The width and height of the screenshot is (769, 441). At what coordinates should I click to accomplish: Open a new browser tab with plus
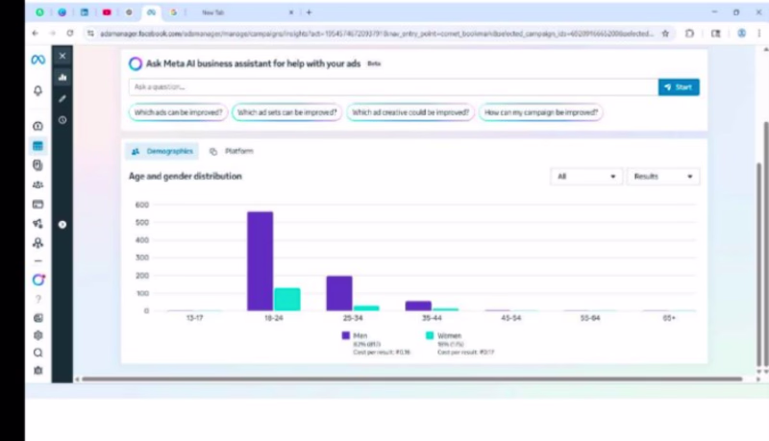tap(309, 12)
